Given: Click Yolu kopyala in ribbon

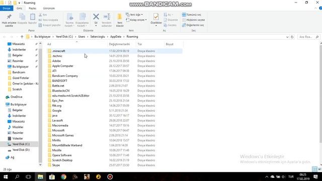Looking at the screenshot, I should (x=49, y=20).
